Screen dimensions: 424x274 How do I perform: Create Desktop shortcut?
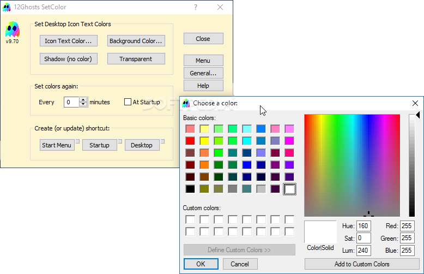coord(142,145)
